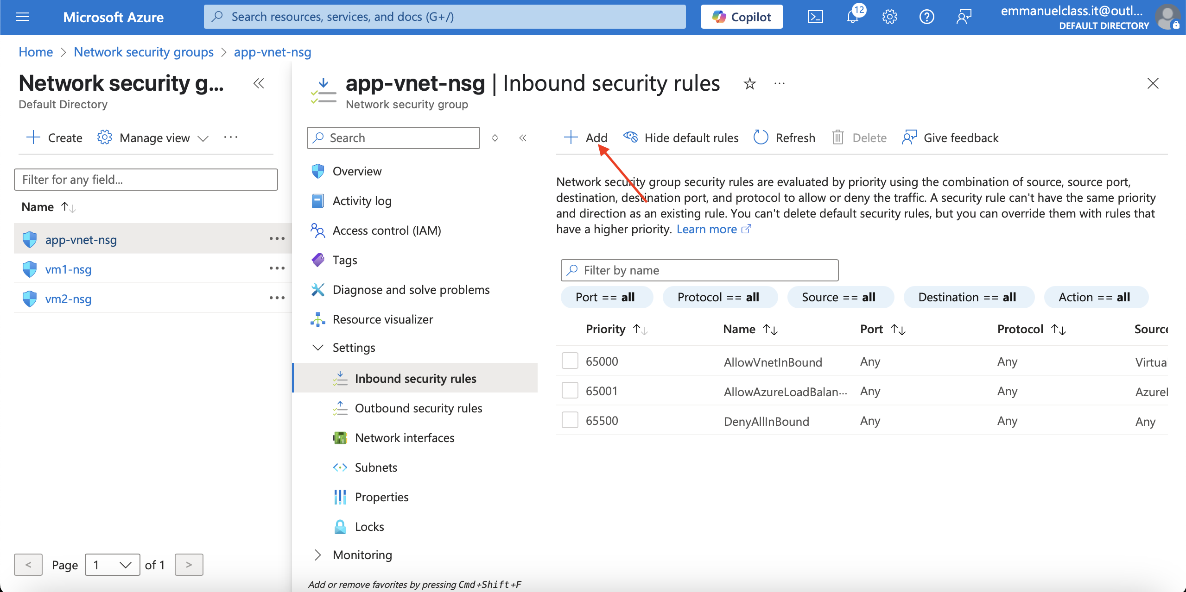Collapse the Settings menu group

pyautogui.click(x=343, y=348)
